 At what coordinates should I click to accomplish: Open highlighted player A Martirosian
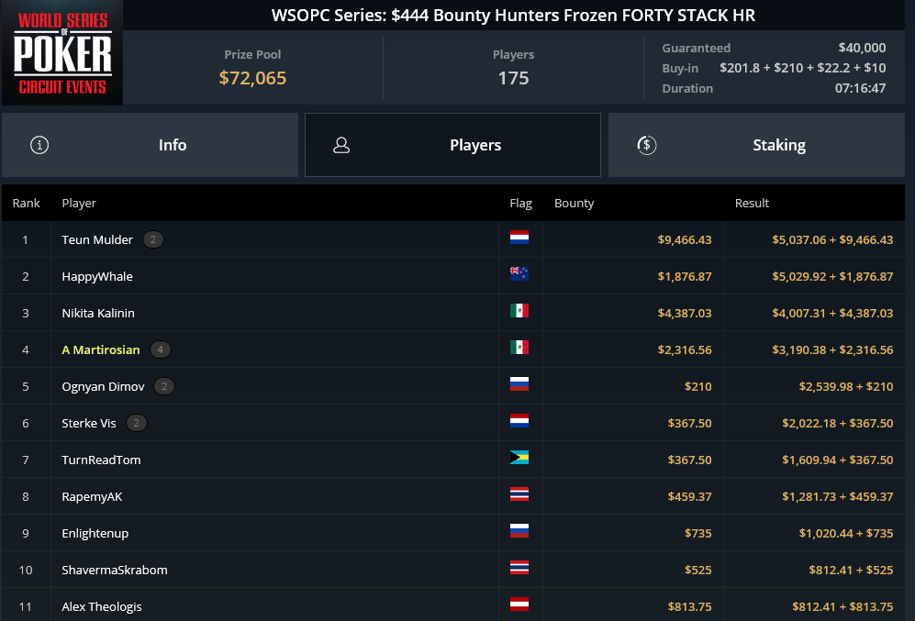[101, 349]
